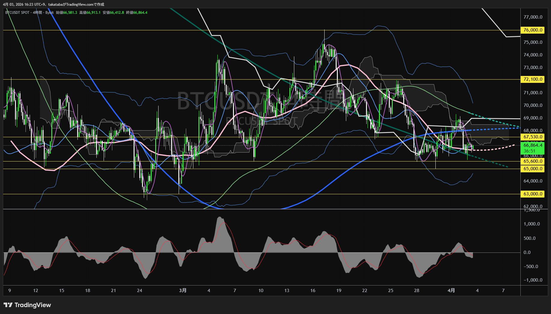Click the 65,000.0 yellow price label
The width and height of the screenshot is (551, 314).
click(x=533, y=169)
